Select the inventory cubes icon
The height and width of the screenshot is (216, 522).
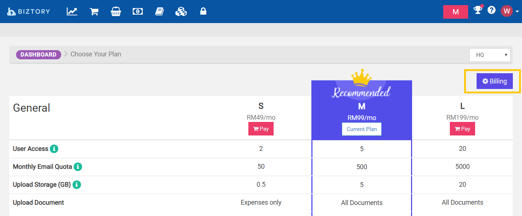click(x=181, y=11)
